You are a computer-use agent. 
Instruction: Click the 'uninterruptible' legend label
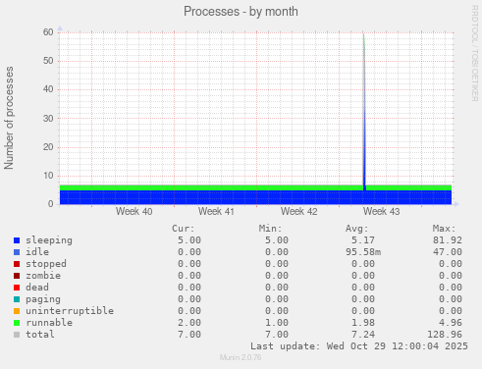(x=70, y=311)
